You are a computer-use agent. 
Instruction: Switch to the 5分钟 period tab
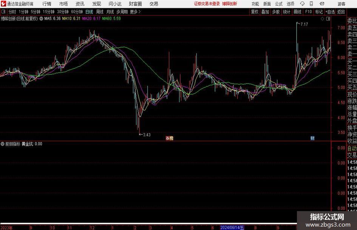point(36,12)
